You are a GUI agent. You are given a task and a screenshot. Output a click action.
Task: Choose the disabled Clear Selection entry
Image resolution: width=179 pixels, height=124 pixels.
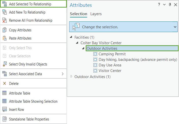click(x=33, y=56)
